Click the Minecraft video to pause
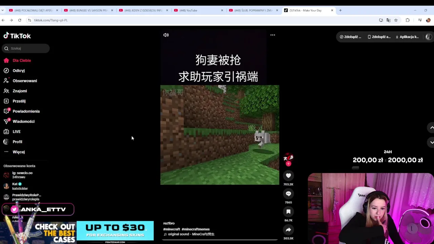The image size is (434, 244). coord(220,135)
